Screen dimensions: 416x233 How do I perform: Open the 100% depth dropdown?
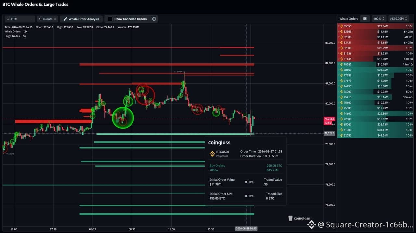379,19
